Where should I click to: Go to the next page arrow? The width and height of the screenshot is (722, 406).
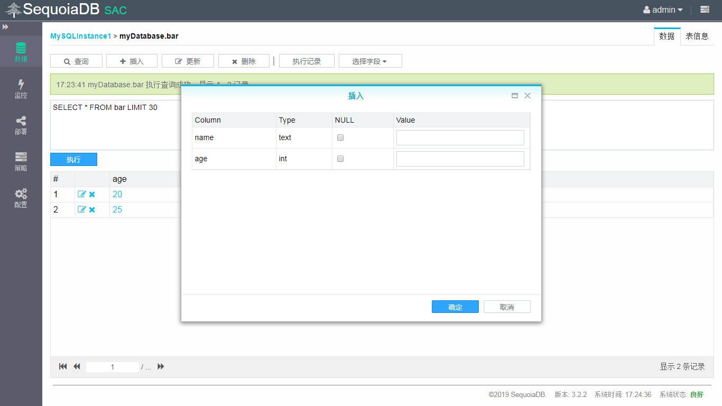click(161, 366)
